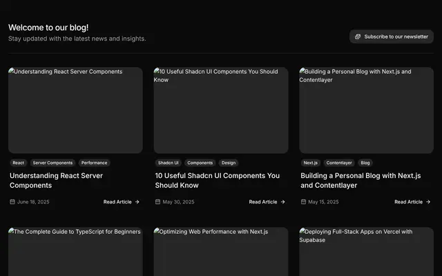Click the Welcome to our blog! heading

click(x=48, y=28)
